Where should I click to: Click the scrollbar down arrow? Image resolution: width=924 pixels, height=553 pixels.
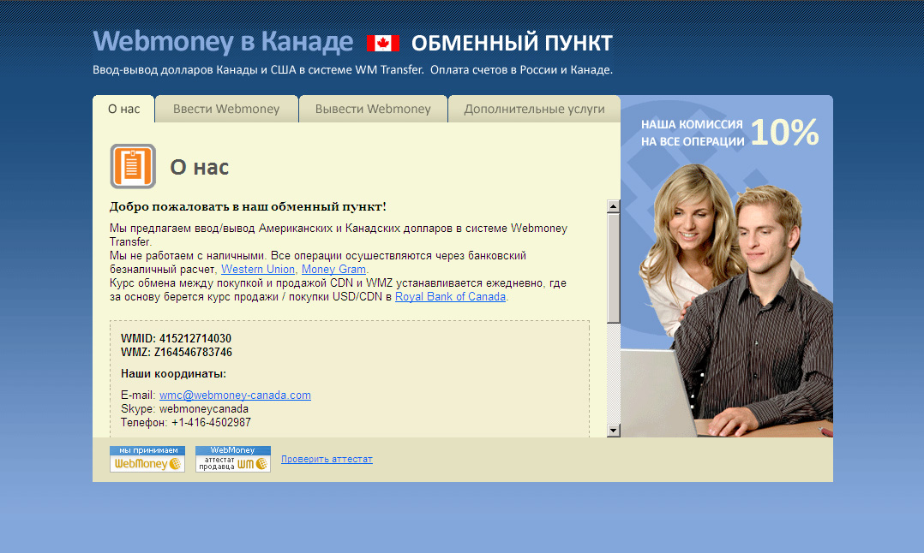[613, 429]
